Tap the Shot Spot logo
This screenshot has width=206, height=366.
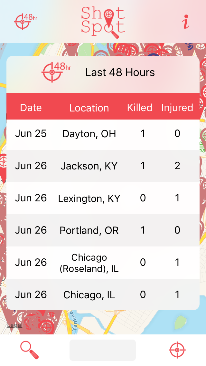103,22
